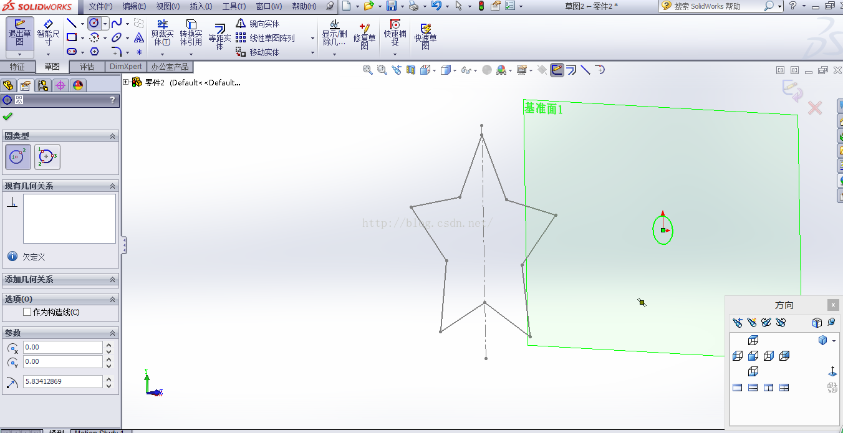The width and height of the screenshot is (843, 433).
Task: Select four-view layout in 方向 panel
Action: point(784,388)
